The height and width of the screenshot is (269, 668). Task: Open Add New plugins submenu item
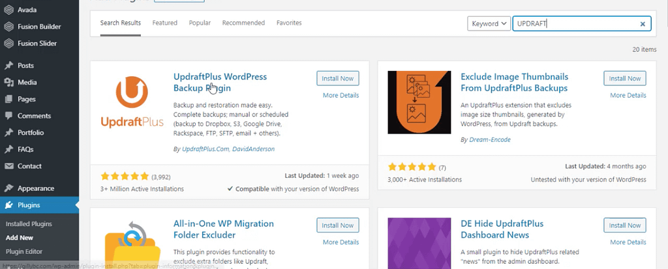(20, 238)
